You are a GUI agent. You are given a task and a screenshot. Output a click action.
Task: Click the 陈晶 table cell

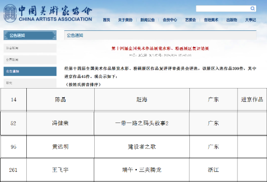pos(61,100)
